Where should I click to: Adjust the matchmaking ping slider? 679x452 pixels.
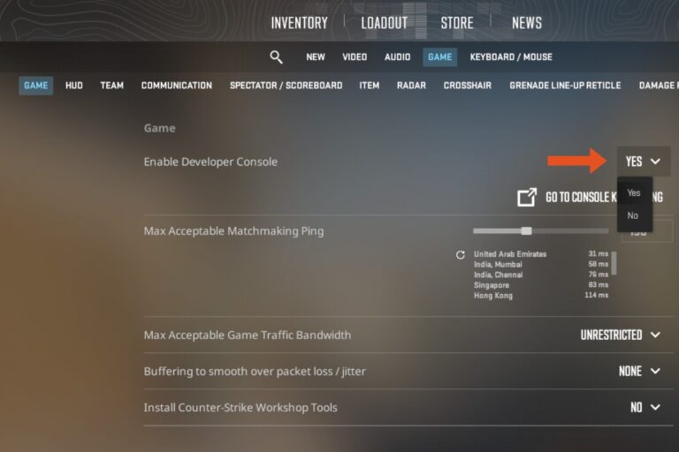[526, 231]
